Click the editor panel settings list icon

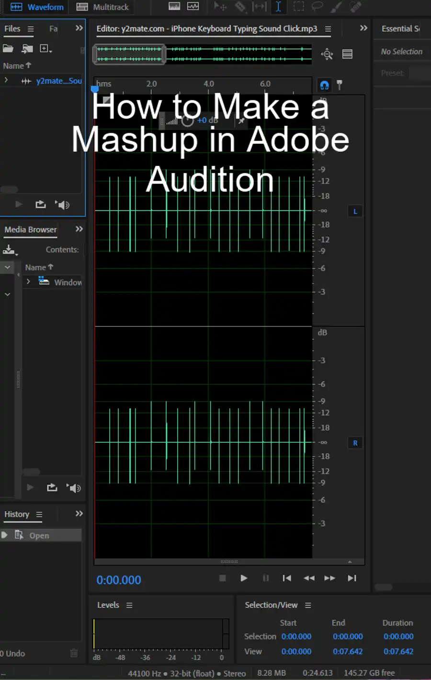[348, 54]
